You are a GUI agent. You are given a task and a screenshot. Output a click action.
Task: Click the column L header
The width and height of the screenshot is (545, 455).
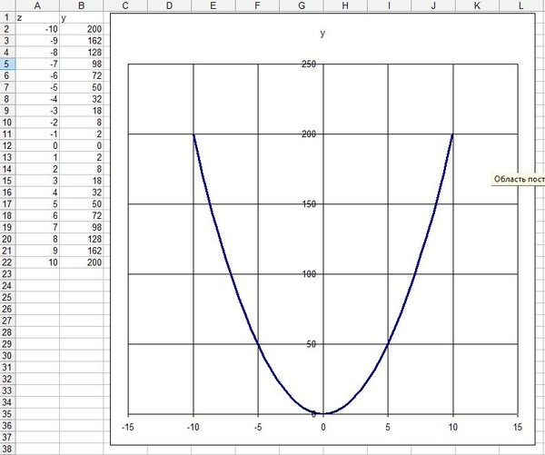click(521, 5)
